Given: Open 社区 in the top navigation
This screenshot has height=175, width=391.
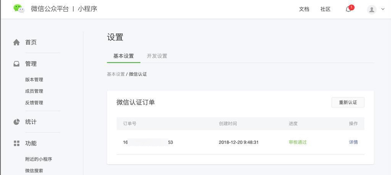Looking at the screenshot, I should pos(325,9).
